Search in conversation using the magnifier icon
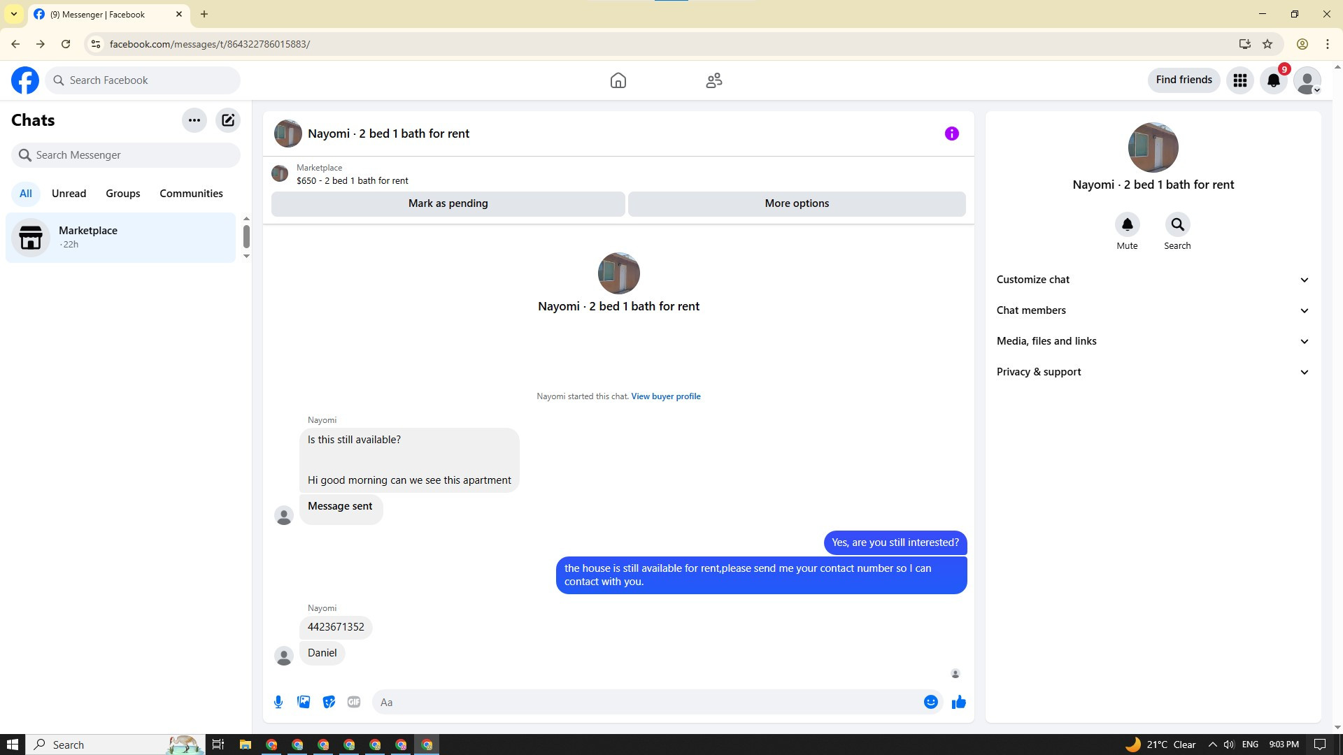 [1177, 225]
